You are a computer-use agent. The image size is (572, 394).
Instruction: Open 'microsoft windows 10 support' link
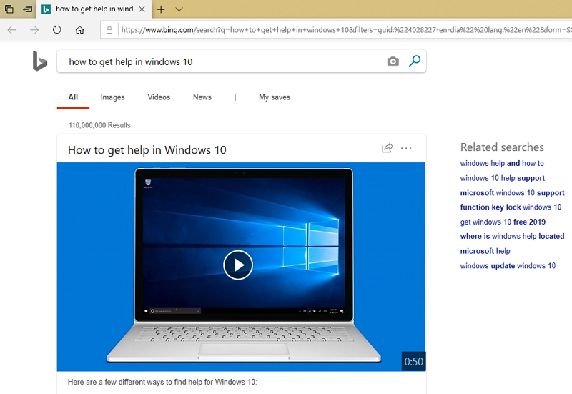(x=512, y=192)
